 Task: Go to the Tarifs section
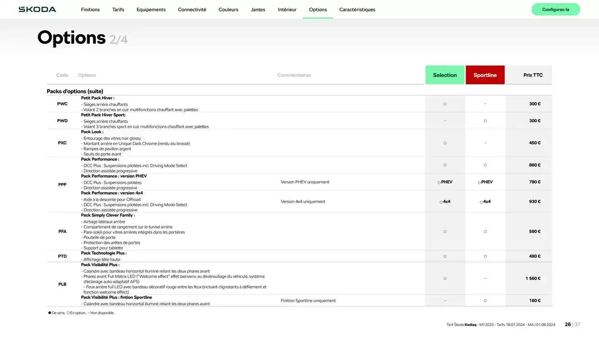tap(118, 10)
